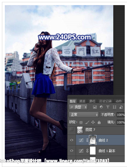Click the 填充 fill value field
Image resolution: width=127 pixels, height=167 pixels.
(x=121, y=122)
